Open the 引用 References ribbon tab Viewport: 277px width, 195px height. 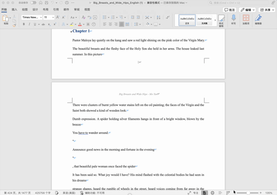click(56, 10)
